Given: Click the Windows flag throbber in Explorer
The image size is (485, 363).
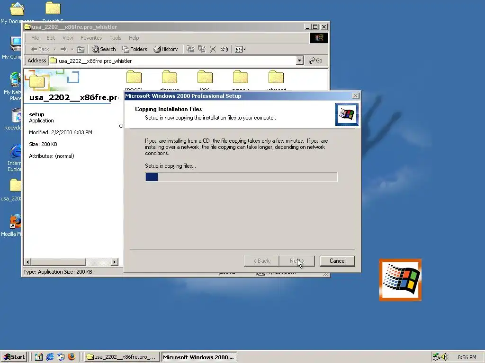Looking at the screenshot, I should pyautogui.click(x=319, y=38).
